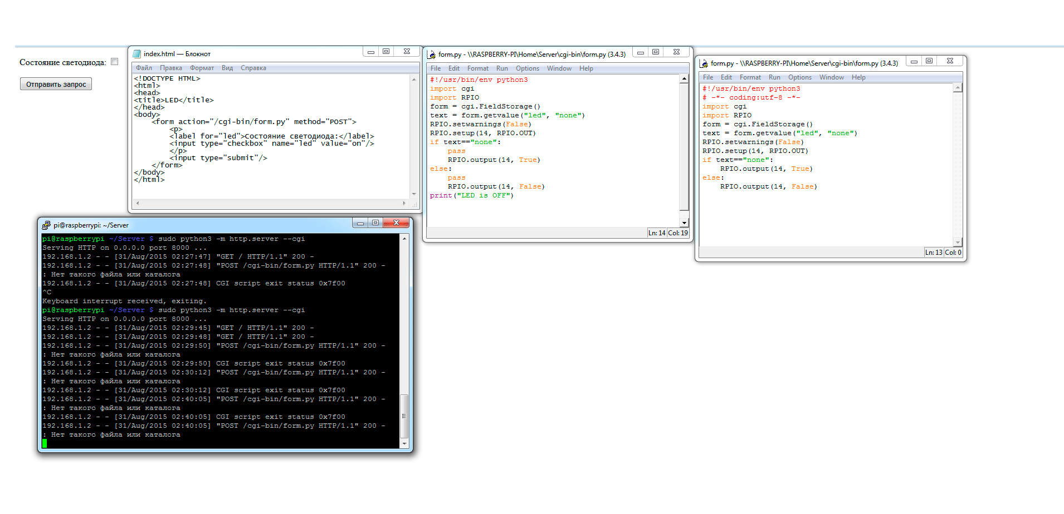1064x514 pixels.
Task: Click the <title>LED</title> line in Notepad
Action: click(174, 100)
